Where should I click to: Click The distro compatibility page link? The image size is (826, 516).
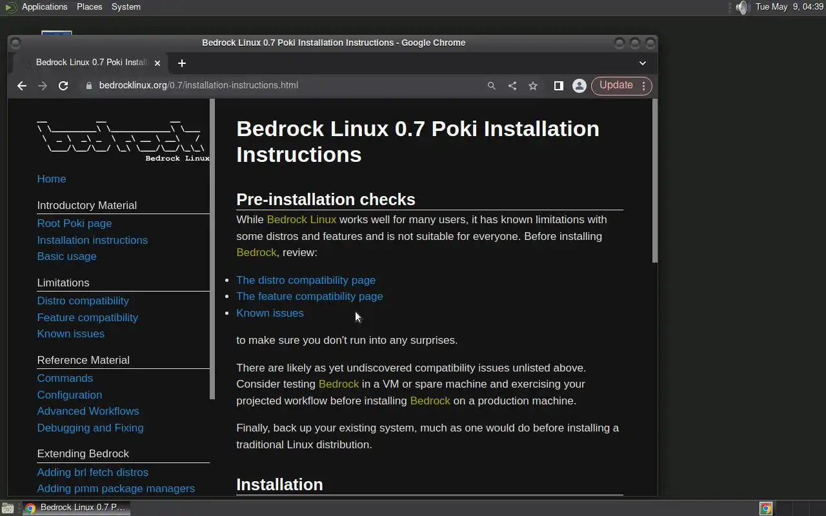[x=306, y=281]
